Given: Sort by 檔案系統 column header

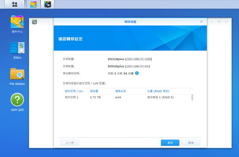Looking at the screenshot, I should pyautogui.click(x=129, y=91).
